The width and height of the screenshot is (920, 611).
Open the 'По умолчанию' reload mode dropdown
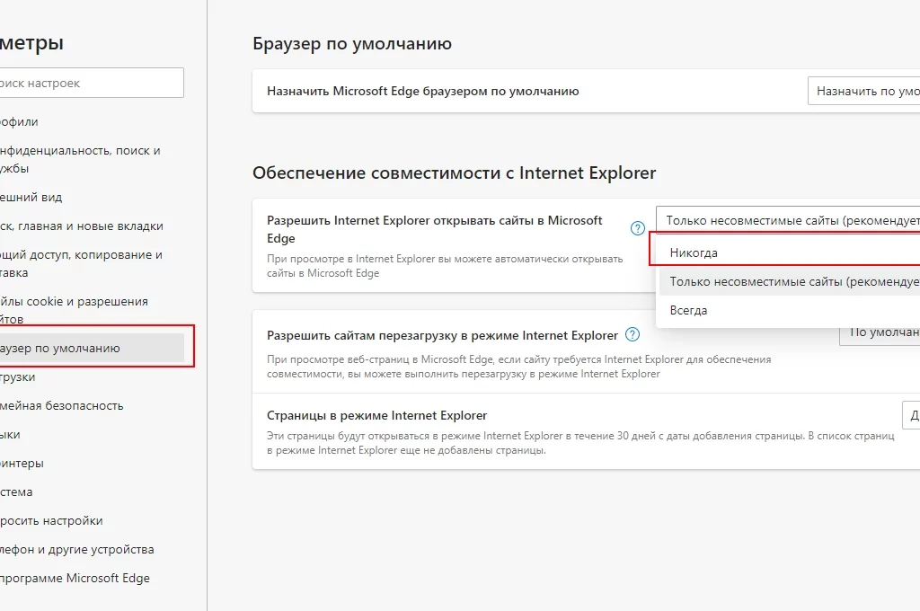tap(880, 332)
